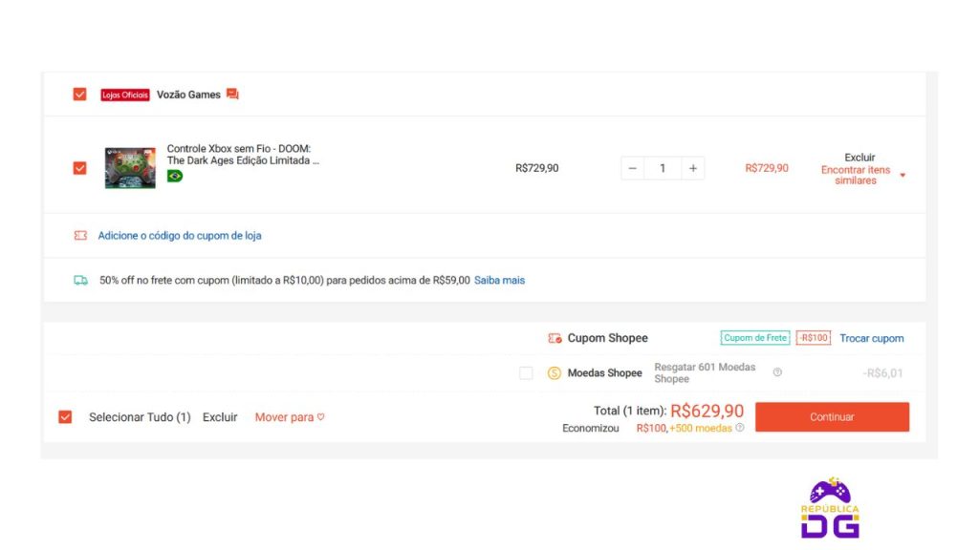Click Trocar cupom link
The width and height of the screenshot is (979, 550).
coord(872,338)
